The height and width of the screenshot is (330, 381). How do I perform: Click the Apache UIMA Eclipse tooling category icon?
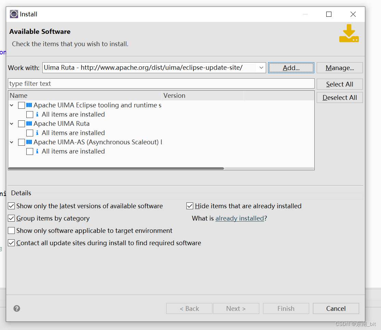tap(29, 105)
